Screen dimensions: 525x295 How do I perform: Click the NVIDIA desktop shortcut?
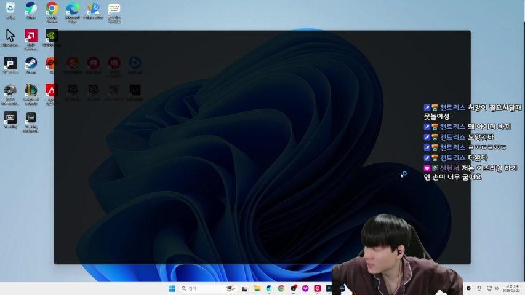click(x=52, y=36)
